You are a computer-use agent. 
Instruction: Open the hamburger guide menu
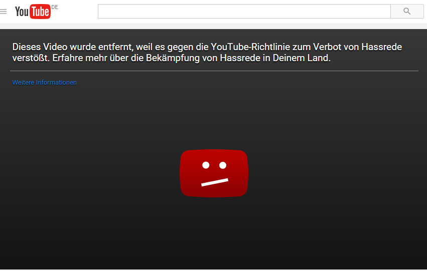coord(4,12)
